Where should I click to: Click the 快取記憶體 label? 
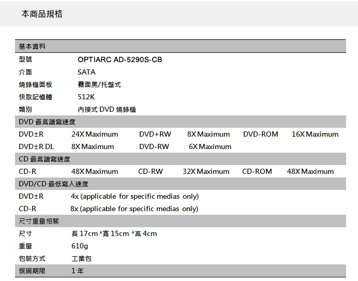(35, 97)
